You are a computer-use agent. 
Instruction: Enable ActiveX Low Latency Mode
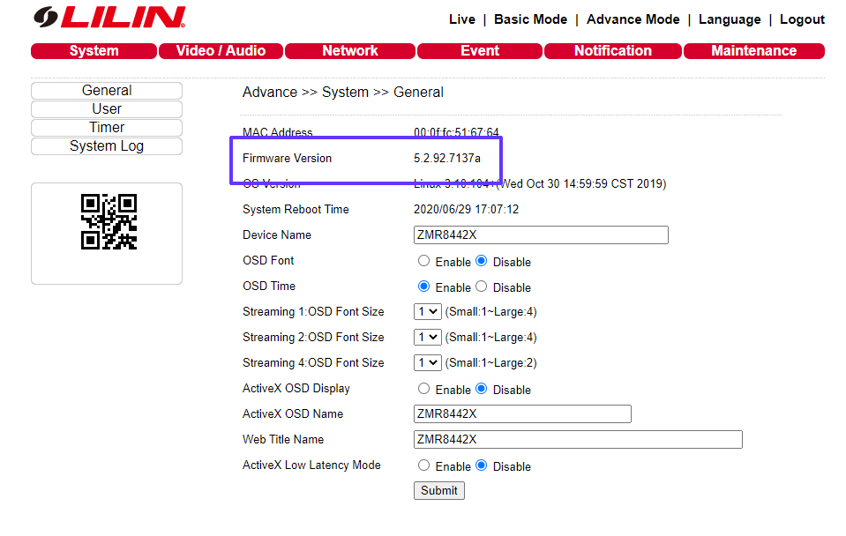[x=424, y=465]
